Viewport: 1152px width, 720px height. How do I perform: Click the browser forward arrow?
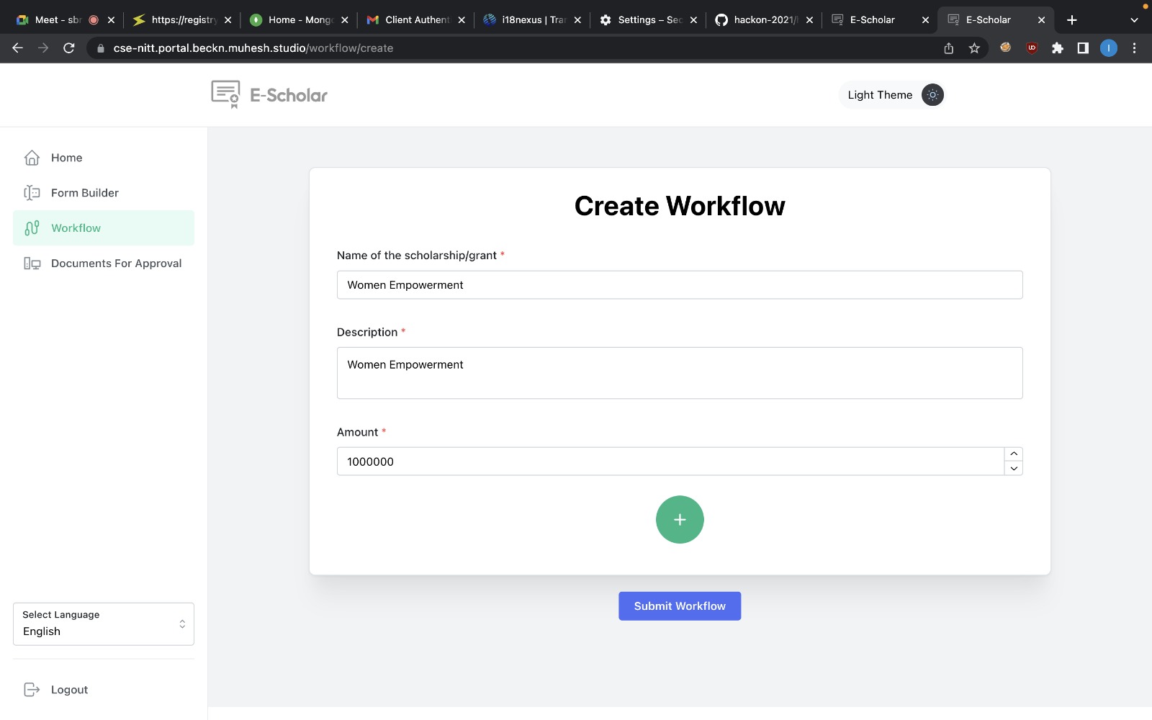click(x=43, y=48)
